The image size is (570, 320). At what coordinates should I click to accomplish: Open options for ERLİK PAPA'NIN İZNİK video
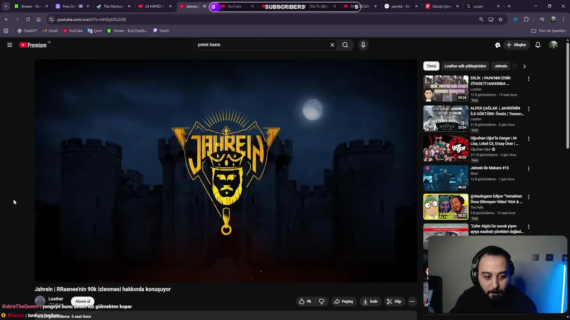coord(529,79)
